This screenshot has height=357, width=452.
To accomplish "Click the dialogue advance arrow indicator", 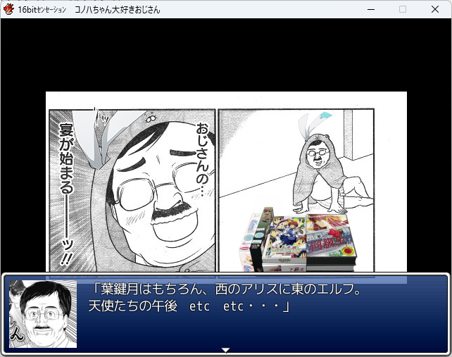I will coord(225,350).
